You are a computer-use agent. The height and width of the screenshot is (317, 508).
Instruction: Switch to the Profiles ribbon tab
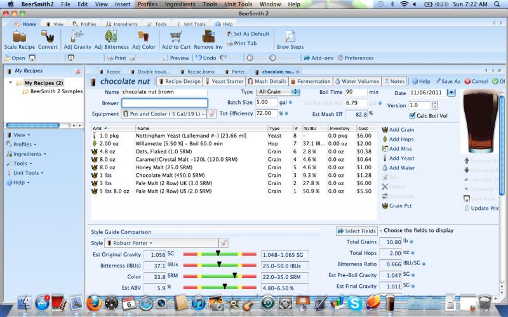(x=84, y=24)
